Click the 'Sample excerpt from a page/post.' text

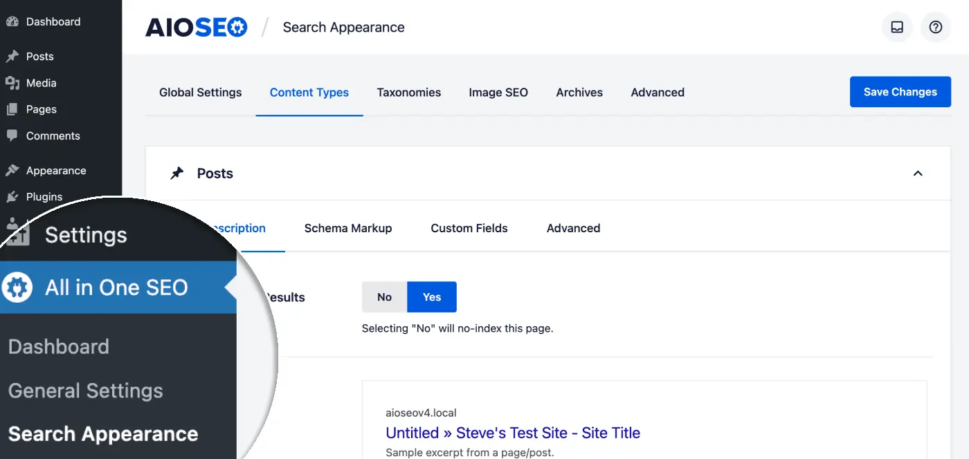tap(470, 453)
